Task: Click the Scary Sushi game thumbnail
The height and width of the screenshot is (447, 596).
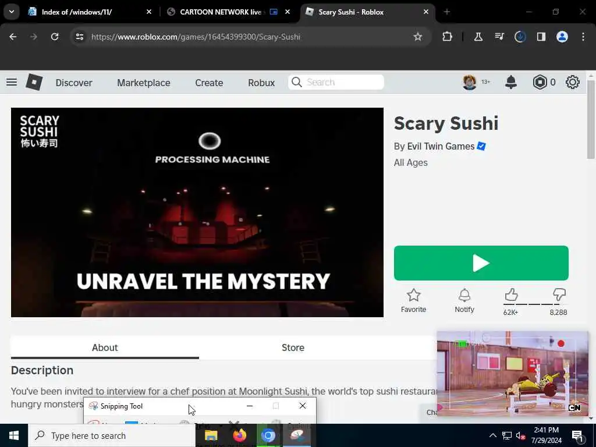Action: (197, 212)
